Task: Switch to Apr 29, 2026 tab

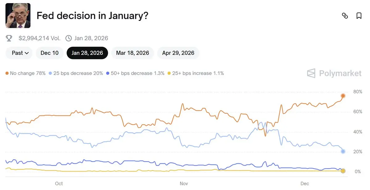Action: [x=178, y=53]
